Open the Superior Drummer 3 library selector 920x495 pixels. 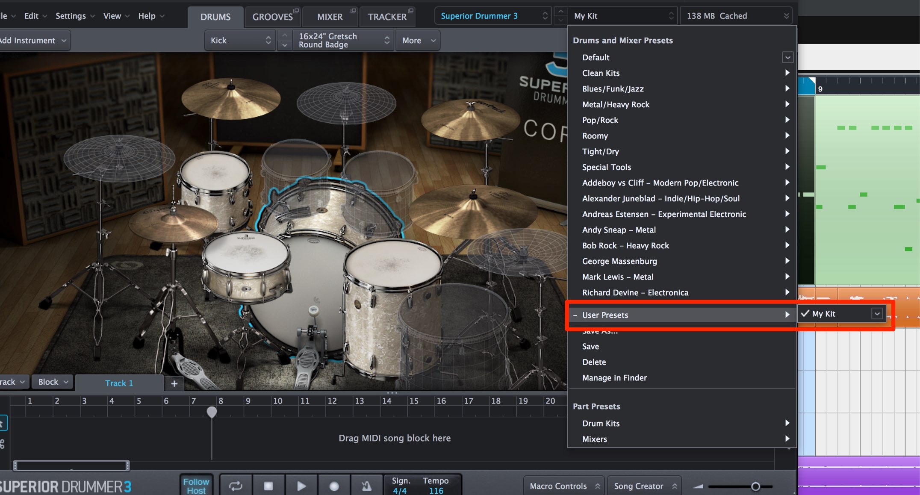click(493, 16)
